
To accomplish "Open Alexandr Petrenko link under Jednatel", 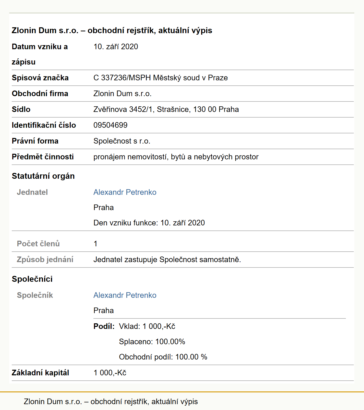I will click(125, 192).
